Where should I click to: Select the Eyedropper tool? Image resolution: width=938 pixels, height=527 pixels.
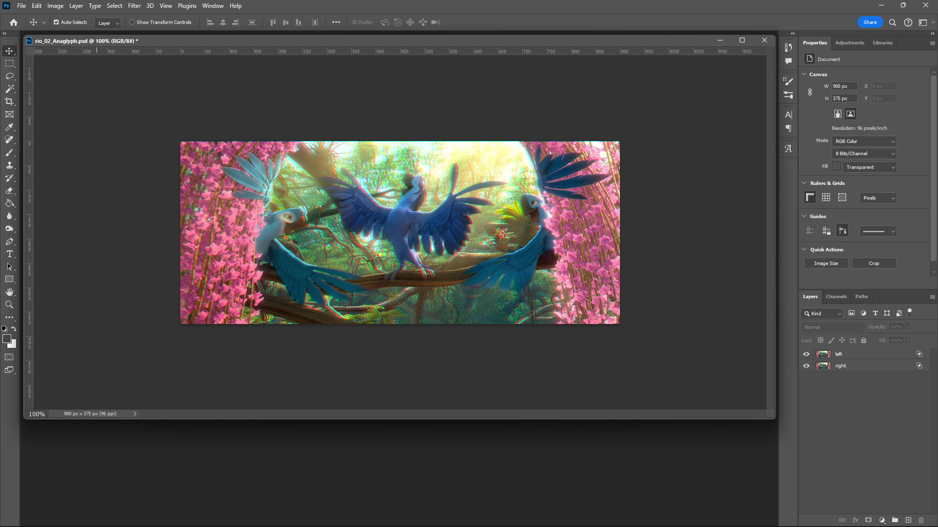[9, 127]
